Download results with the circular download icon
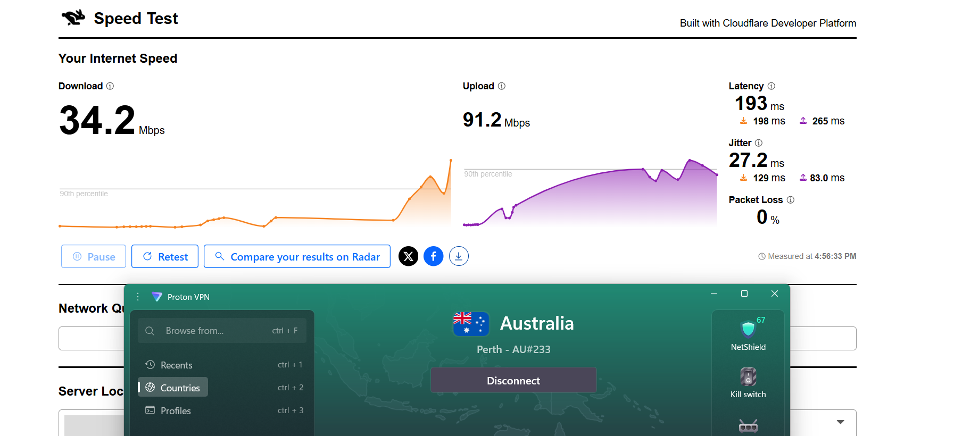Screen dimensions: 954x436 tap(459, 256)
